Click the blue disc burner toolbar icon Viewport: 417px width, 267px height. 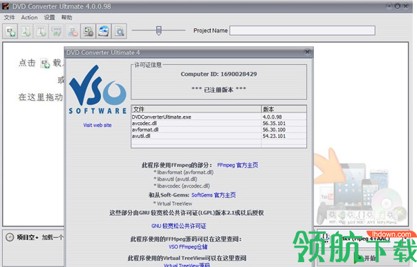(104, 31)
